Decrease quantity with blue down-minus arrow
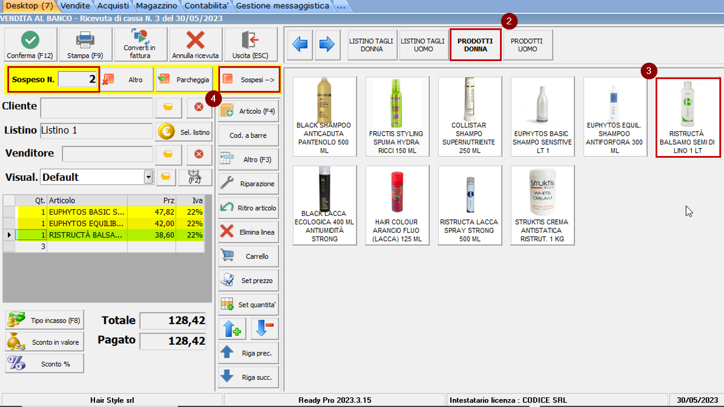 click(265, 328)
